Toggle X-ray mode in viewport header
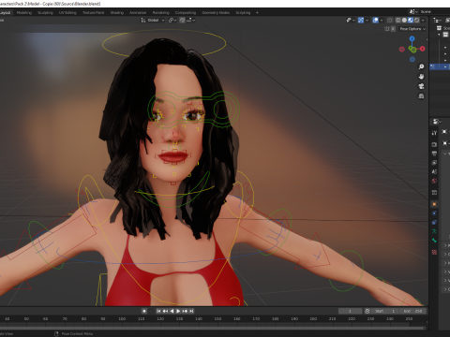Viewport: 450px width, 337px height. [390, 20]
